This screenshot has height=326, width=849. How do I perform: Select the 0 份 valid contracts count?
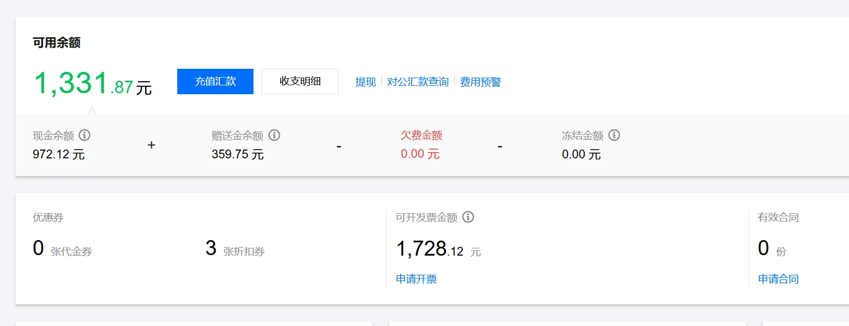[x=771, y=249]
